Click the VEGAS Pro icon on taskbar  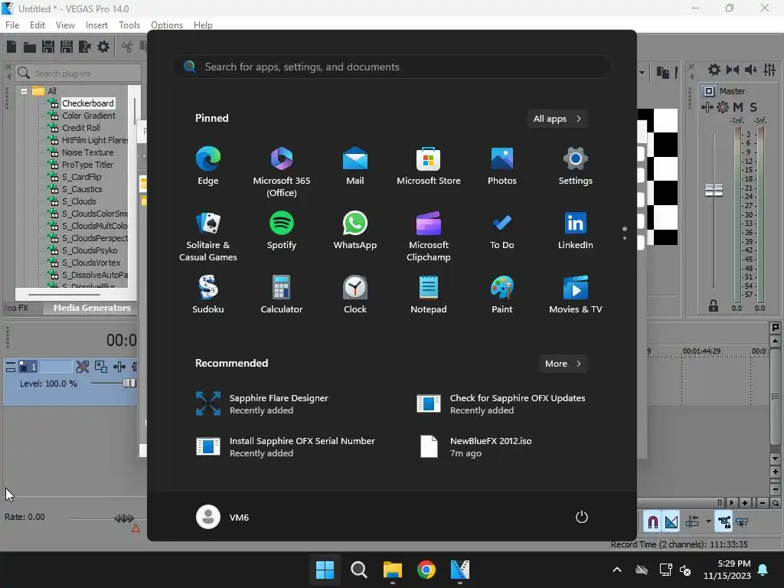[x=460, y=570]
